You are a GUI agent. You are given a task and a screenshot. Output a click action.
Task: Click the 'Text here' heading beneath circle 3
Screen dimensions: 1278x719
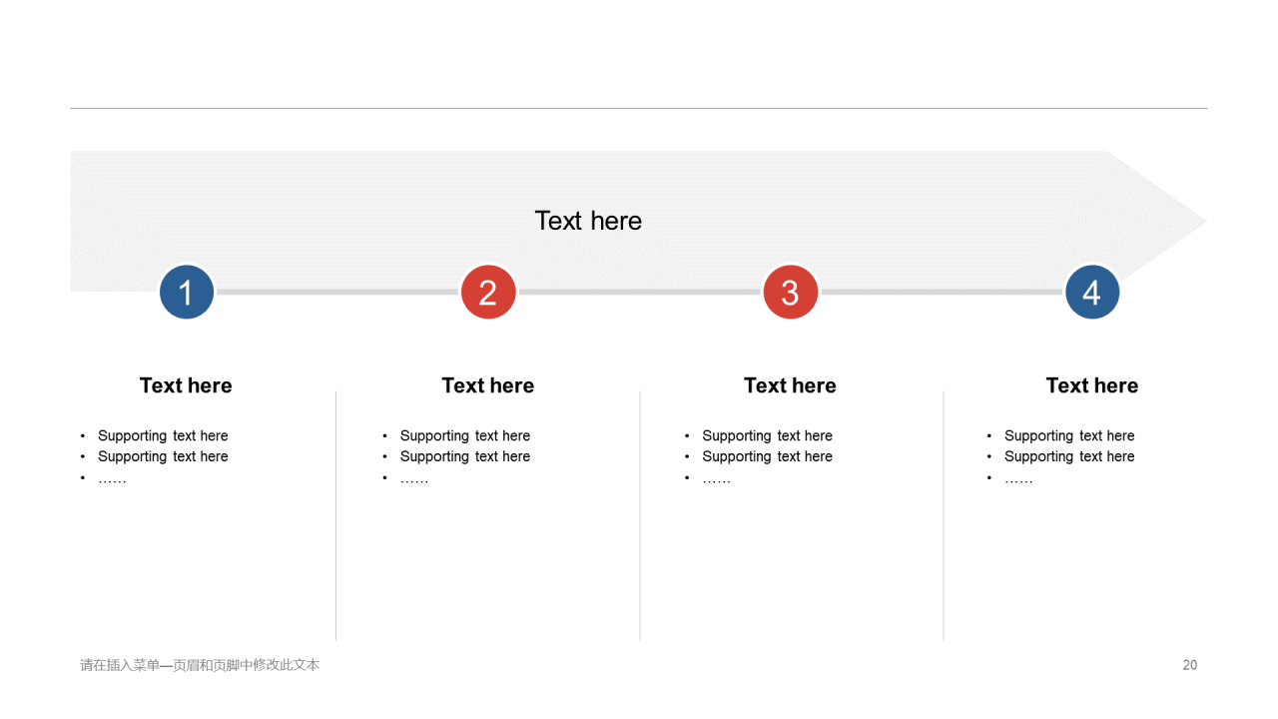pos(790,385)
